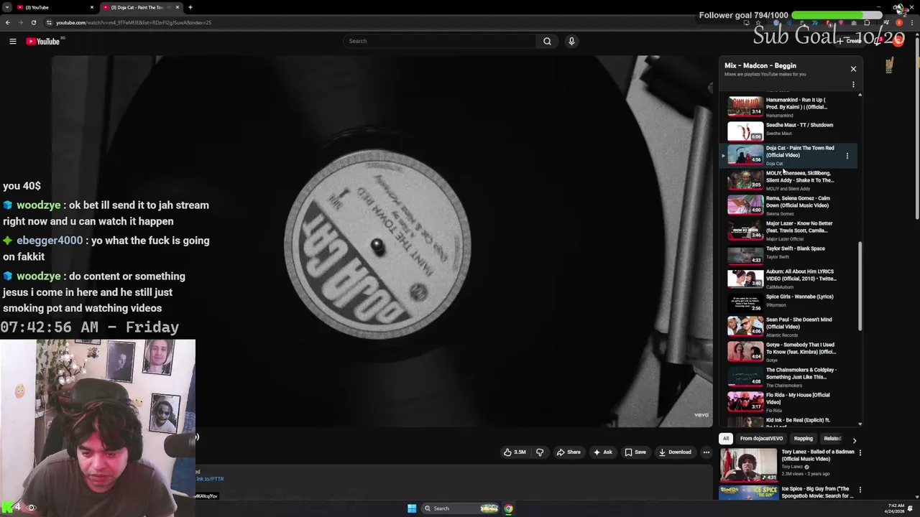Select Auburn: All About Him lyrics video
920x517 pixels.
[789, 279]
